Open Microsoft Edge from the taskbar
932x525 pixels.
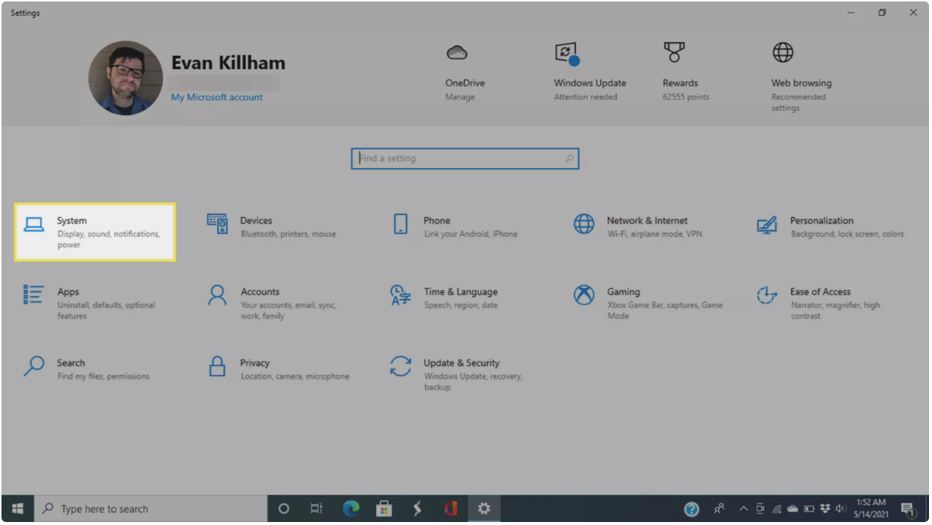351,509
